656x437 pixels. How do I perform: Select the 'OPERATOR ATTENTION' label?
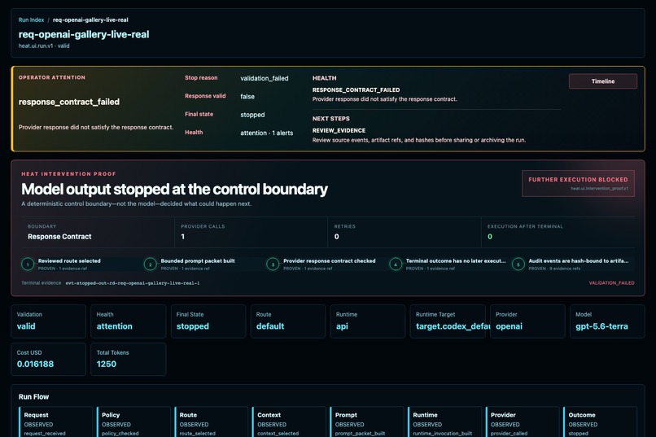coord(52,77)
